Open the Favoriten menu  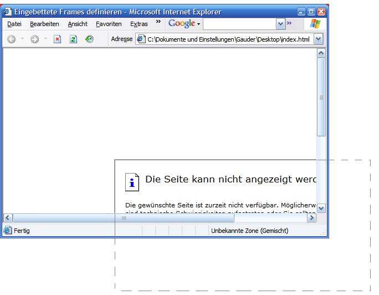[109, 24]
